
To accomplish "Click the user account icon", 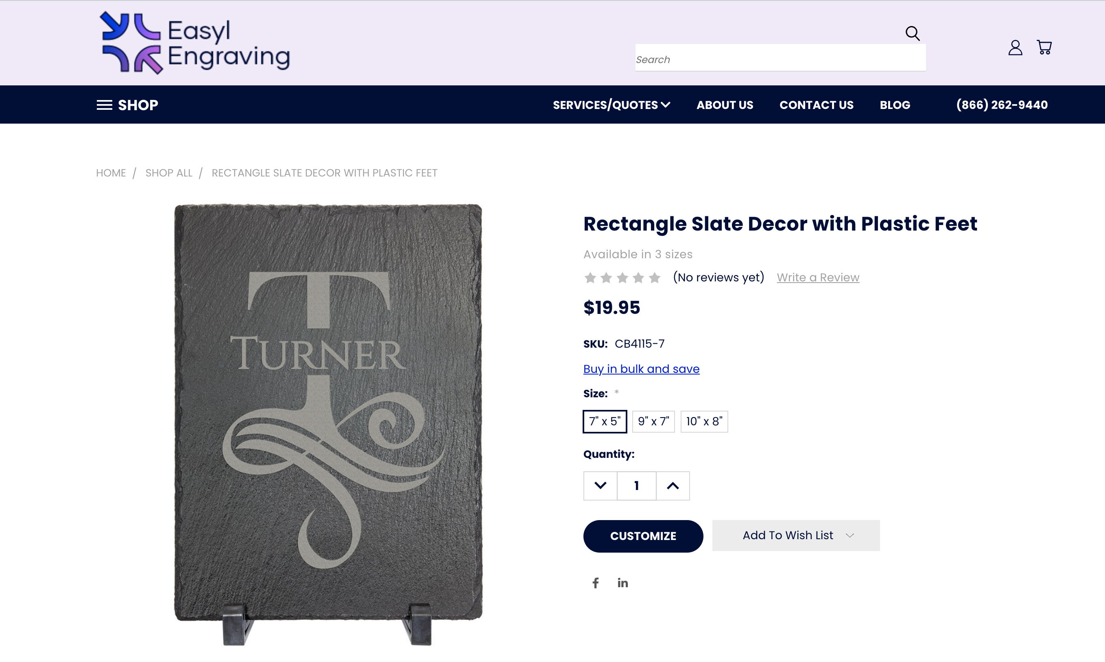I will 1015,48.
